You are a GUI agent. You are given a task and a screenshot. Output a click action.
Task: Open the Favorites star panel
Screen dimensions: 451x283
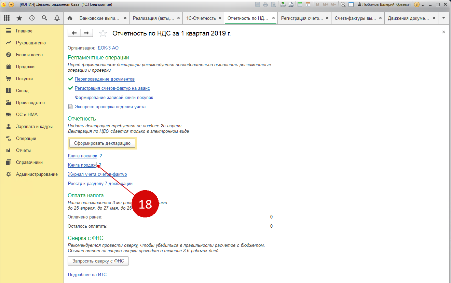click(x=19, y=18)
